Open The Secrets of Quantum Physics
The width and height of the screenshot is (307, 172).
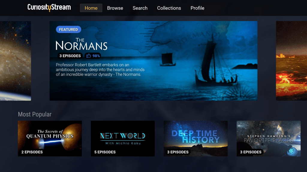(x=50, y=138)
